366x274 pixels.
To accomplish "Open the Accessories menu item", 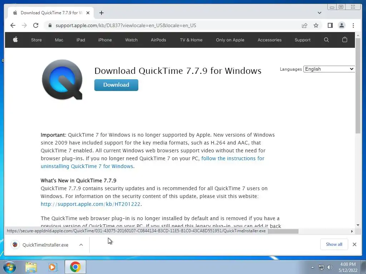I will [x=269, y=40].
